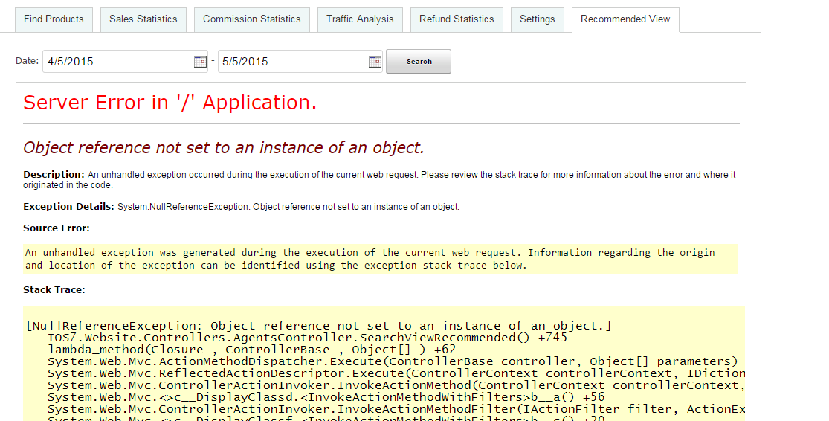Open the Sales Statistics tab

(143, 19)
